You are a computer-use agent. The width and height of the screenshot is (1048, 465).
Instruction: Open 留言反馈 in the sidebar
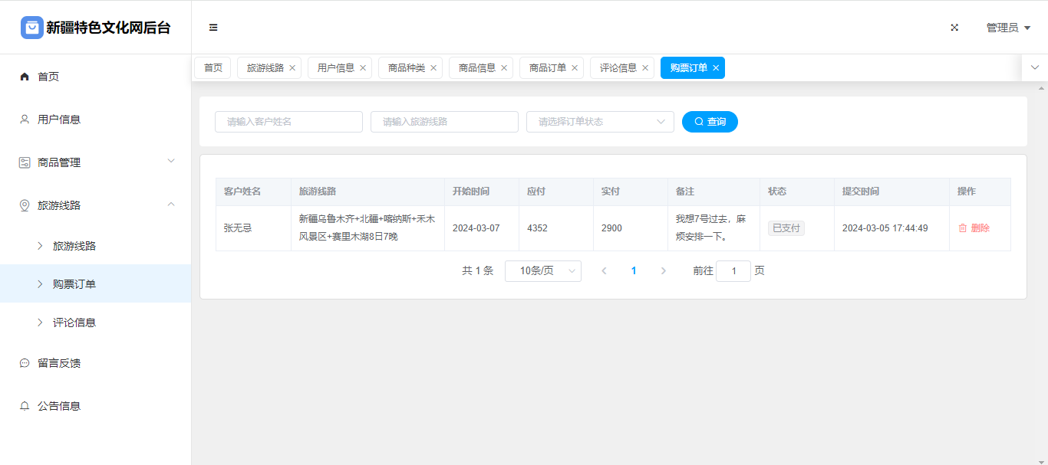pos(59,363)
